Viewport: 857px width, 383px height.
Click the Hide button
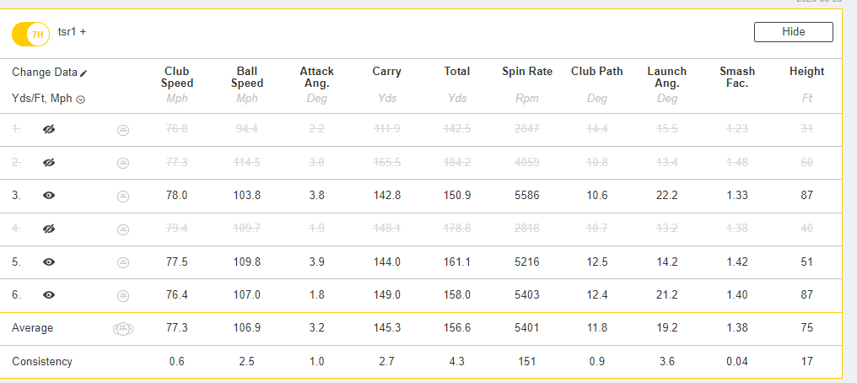click(x=794, y=32)
